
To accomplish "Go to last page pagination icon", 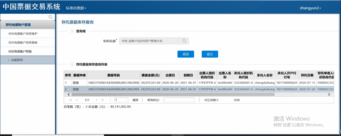I will coord(102,100).
